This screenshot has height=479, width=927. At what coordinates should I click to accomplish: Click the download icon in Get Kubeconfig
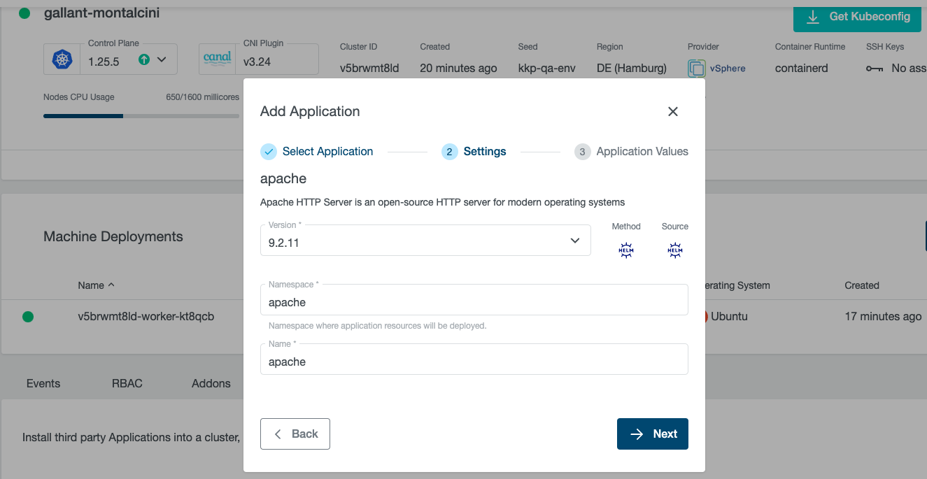click(x=813, y=19)
